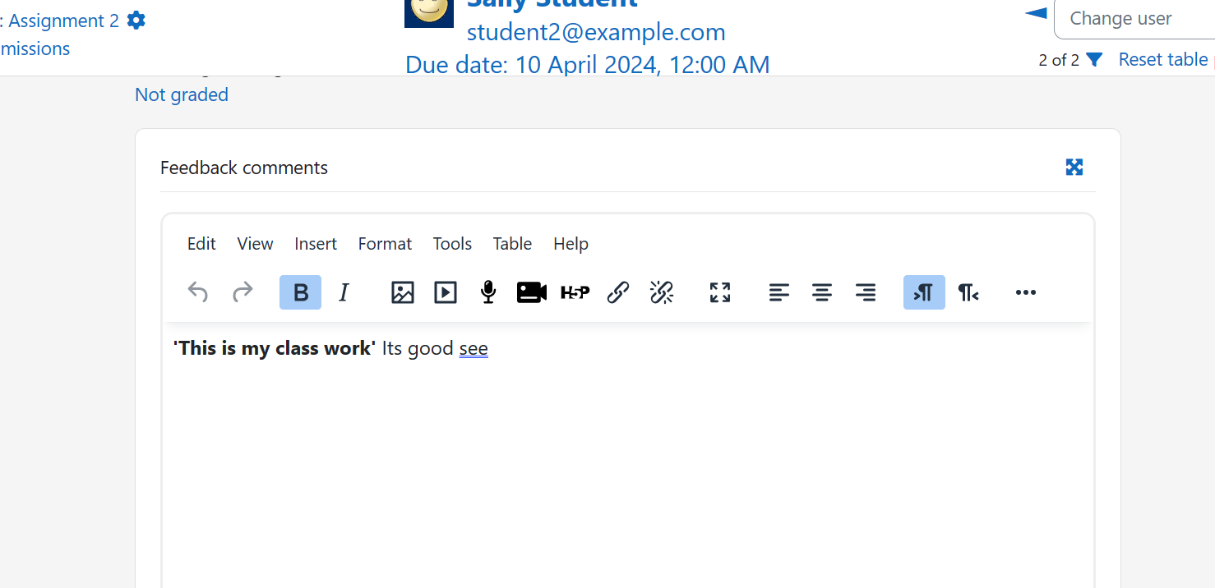Click the Redo arrow icon
This screenshot has width=1215, height=588.
(243, 292)
